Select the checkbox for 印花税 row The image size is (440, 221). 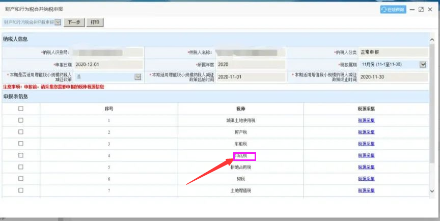click(x=21, y=155)
